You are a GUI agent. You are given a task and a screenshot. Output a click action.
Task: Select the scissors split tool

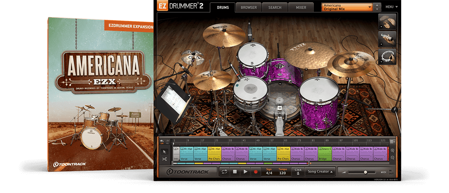click(164, 159)
